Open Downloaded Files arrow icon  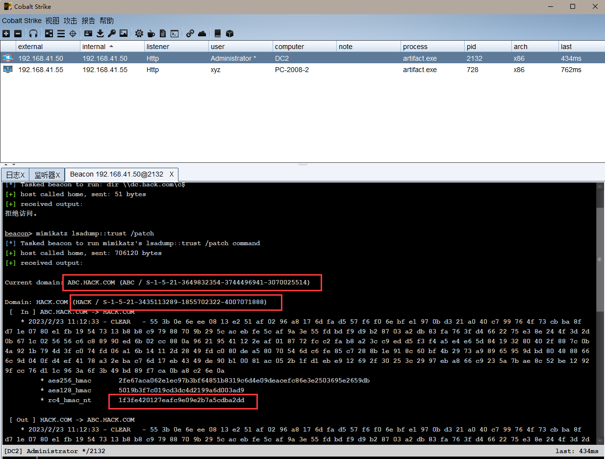[100, 33]
